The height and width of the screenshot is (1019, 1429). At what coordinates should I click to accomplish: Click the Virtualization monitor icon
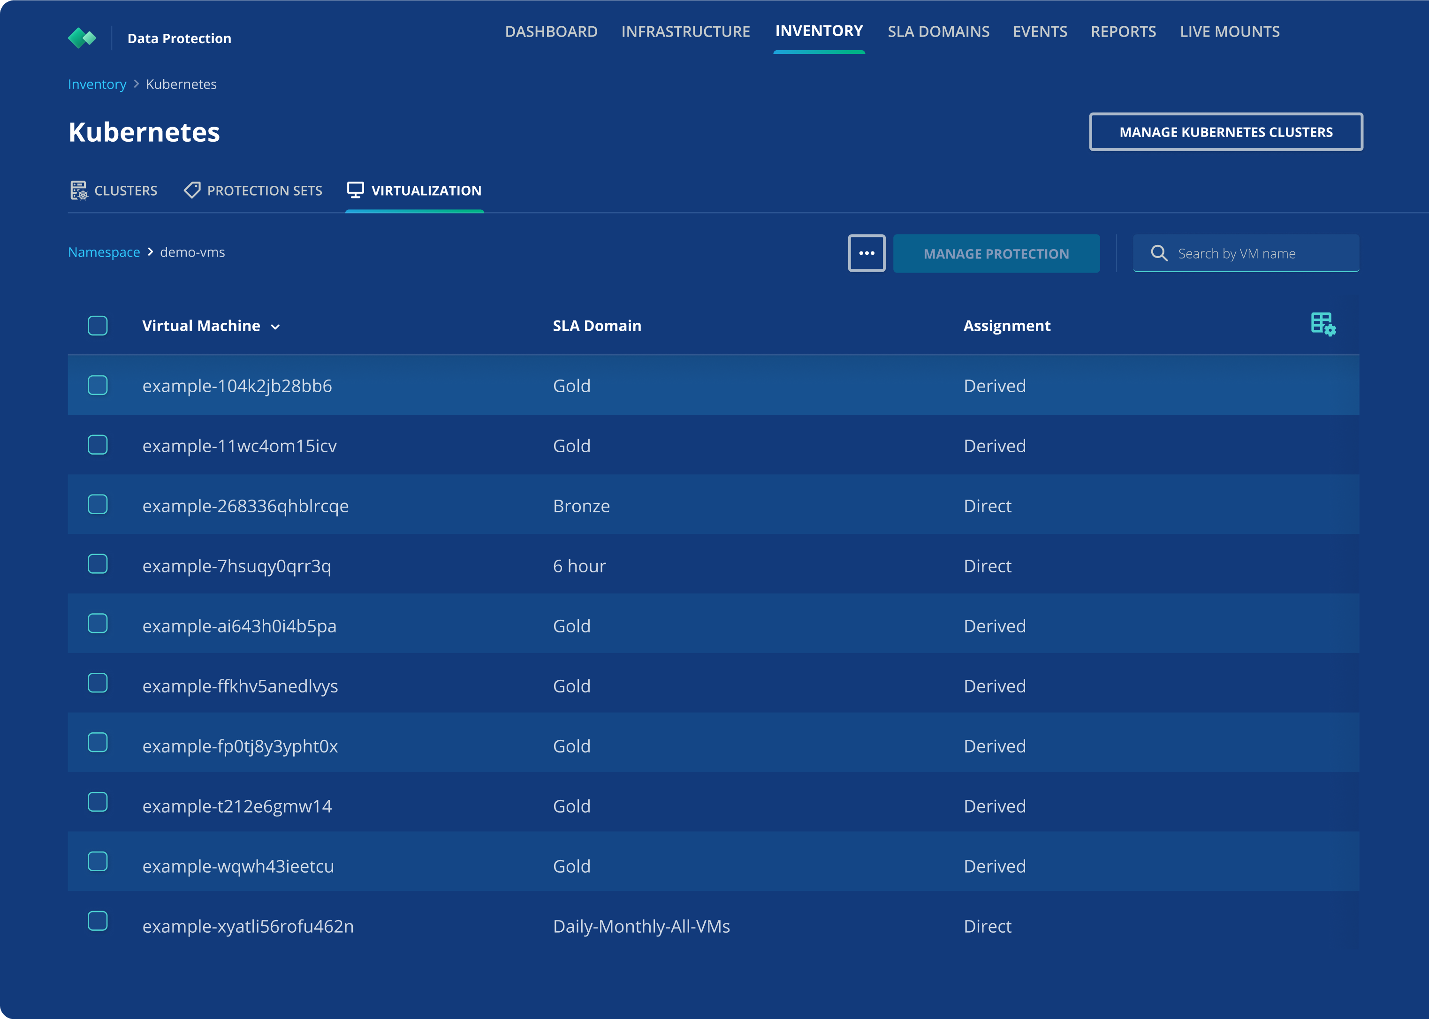click(356, 190)
